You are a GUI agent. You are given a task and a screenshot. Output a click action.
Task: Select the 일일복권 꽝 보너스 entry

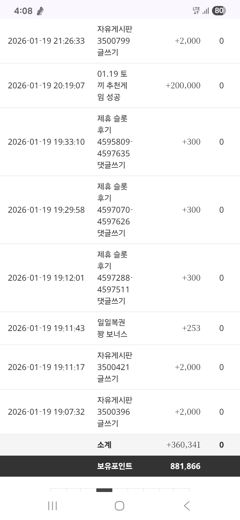(x=112, y=328)
